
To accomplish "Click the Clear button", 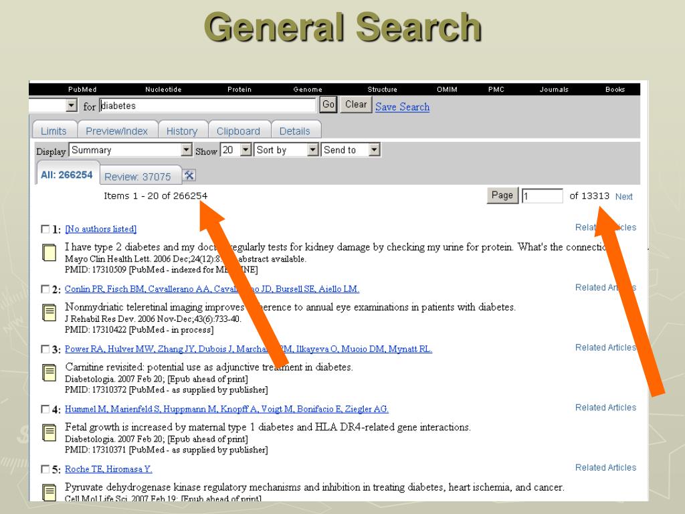I will tap(356, 104).
